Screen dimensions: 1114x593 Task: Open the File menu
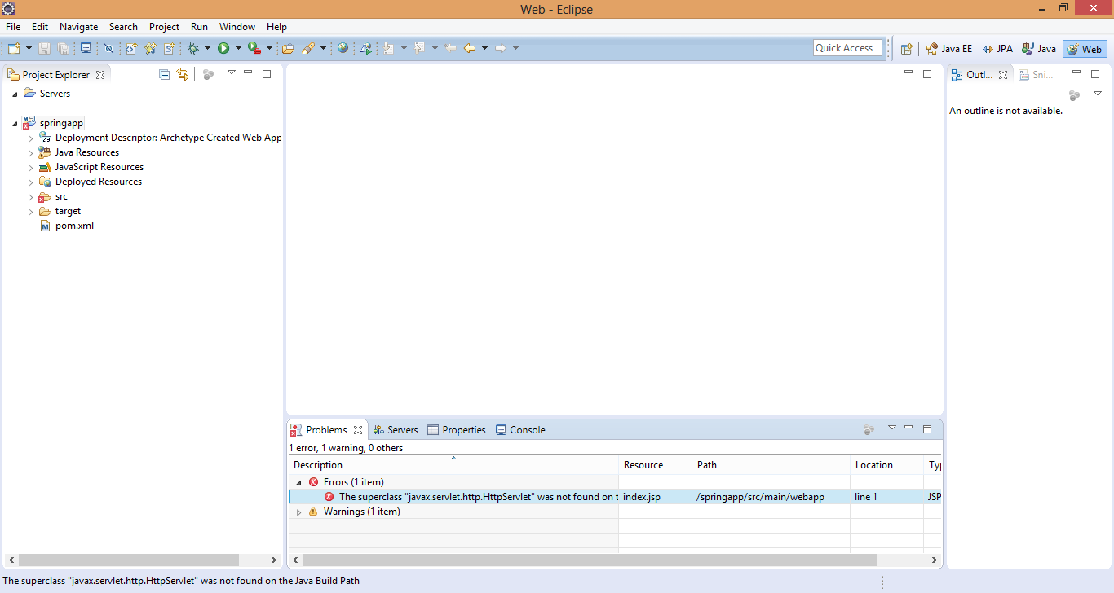tap(13, 27)
